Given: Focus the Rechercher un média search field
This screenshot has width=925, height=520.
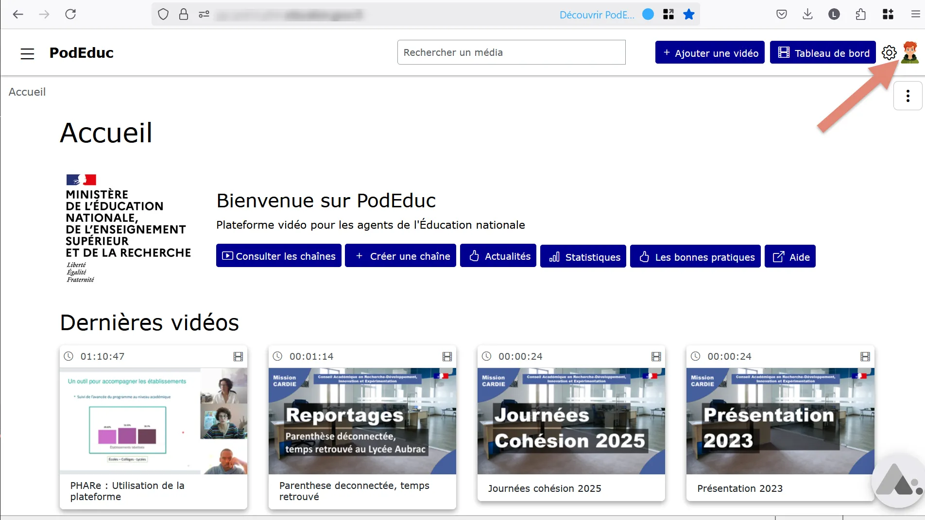Looking at the screenshot, I should click(x=511, y=52).
